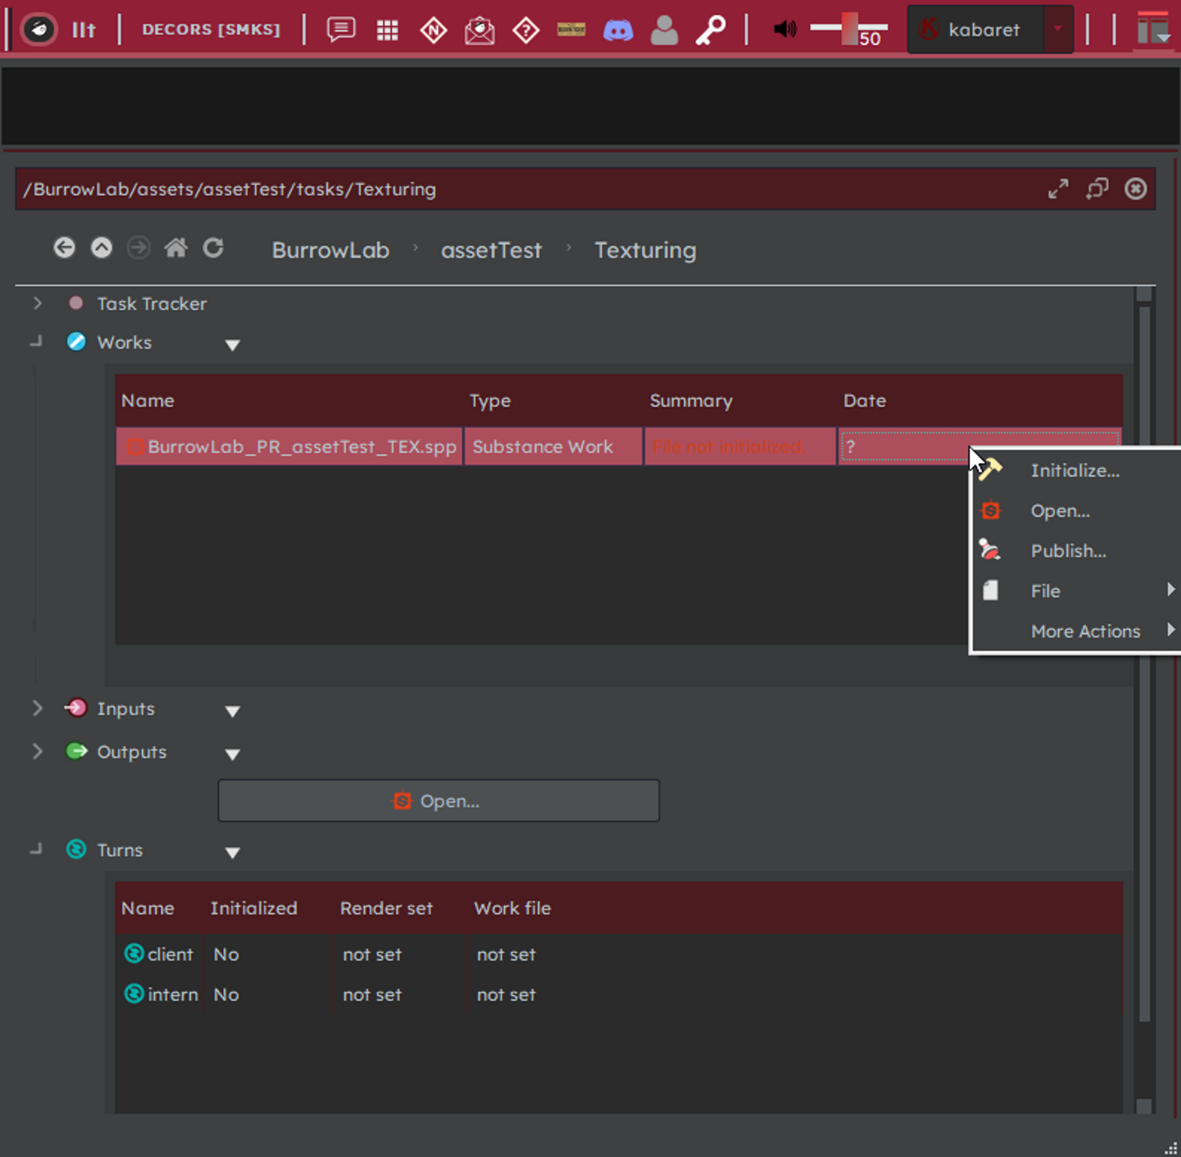
Task: Select the client turn row
Action: 619,954
